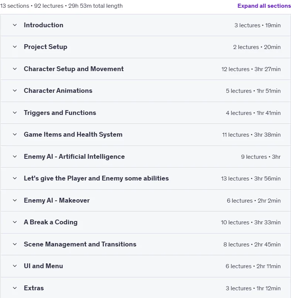The image size is (291, 298).
Task: Select the Character Animations section heading
Action: 58,91
